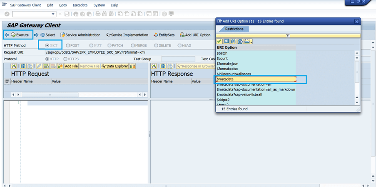
Task: Choose the HTTP protocol radio button
Action: (47, 59)
